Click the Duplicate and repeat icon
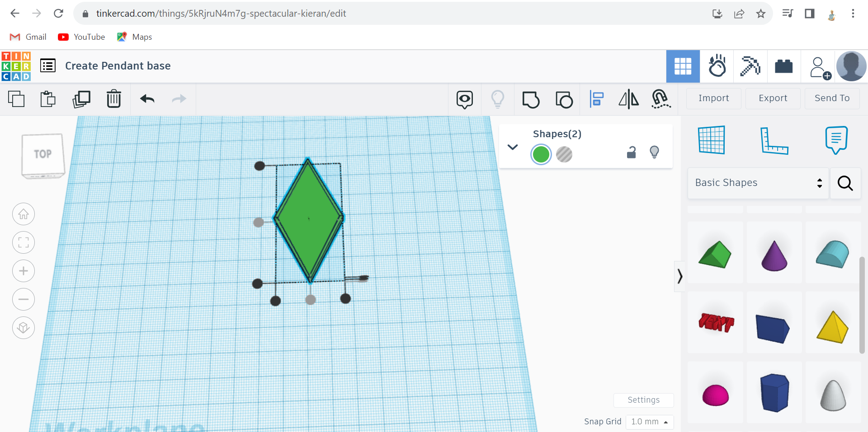This screenshot has height=432, width=868. pyautogui.click(x=81, y=99)
